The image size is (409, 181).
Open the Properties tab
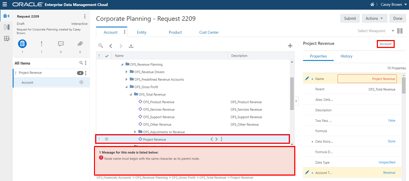(x=318, y=56)
